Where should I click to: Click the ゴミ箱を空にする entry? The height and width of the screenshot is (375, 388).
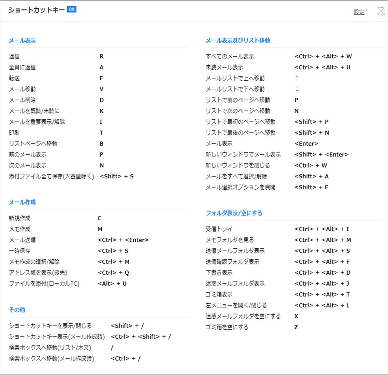point(227,327)
